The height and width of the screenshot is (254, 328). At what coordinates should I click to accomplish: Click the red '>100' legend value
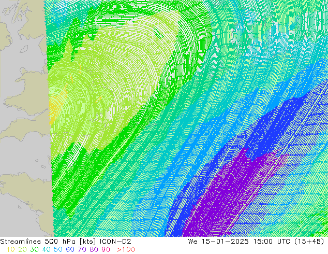pyautogui.click(x=126, y=249)
